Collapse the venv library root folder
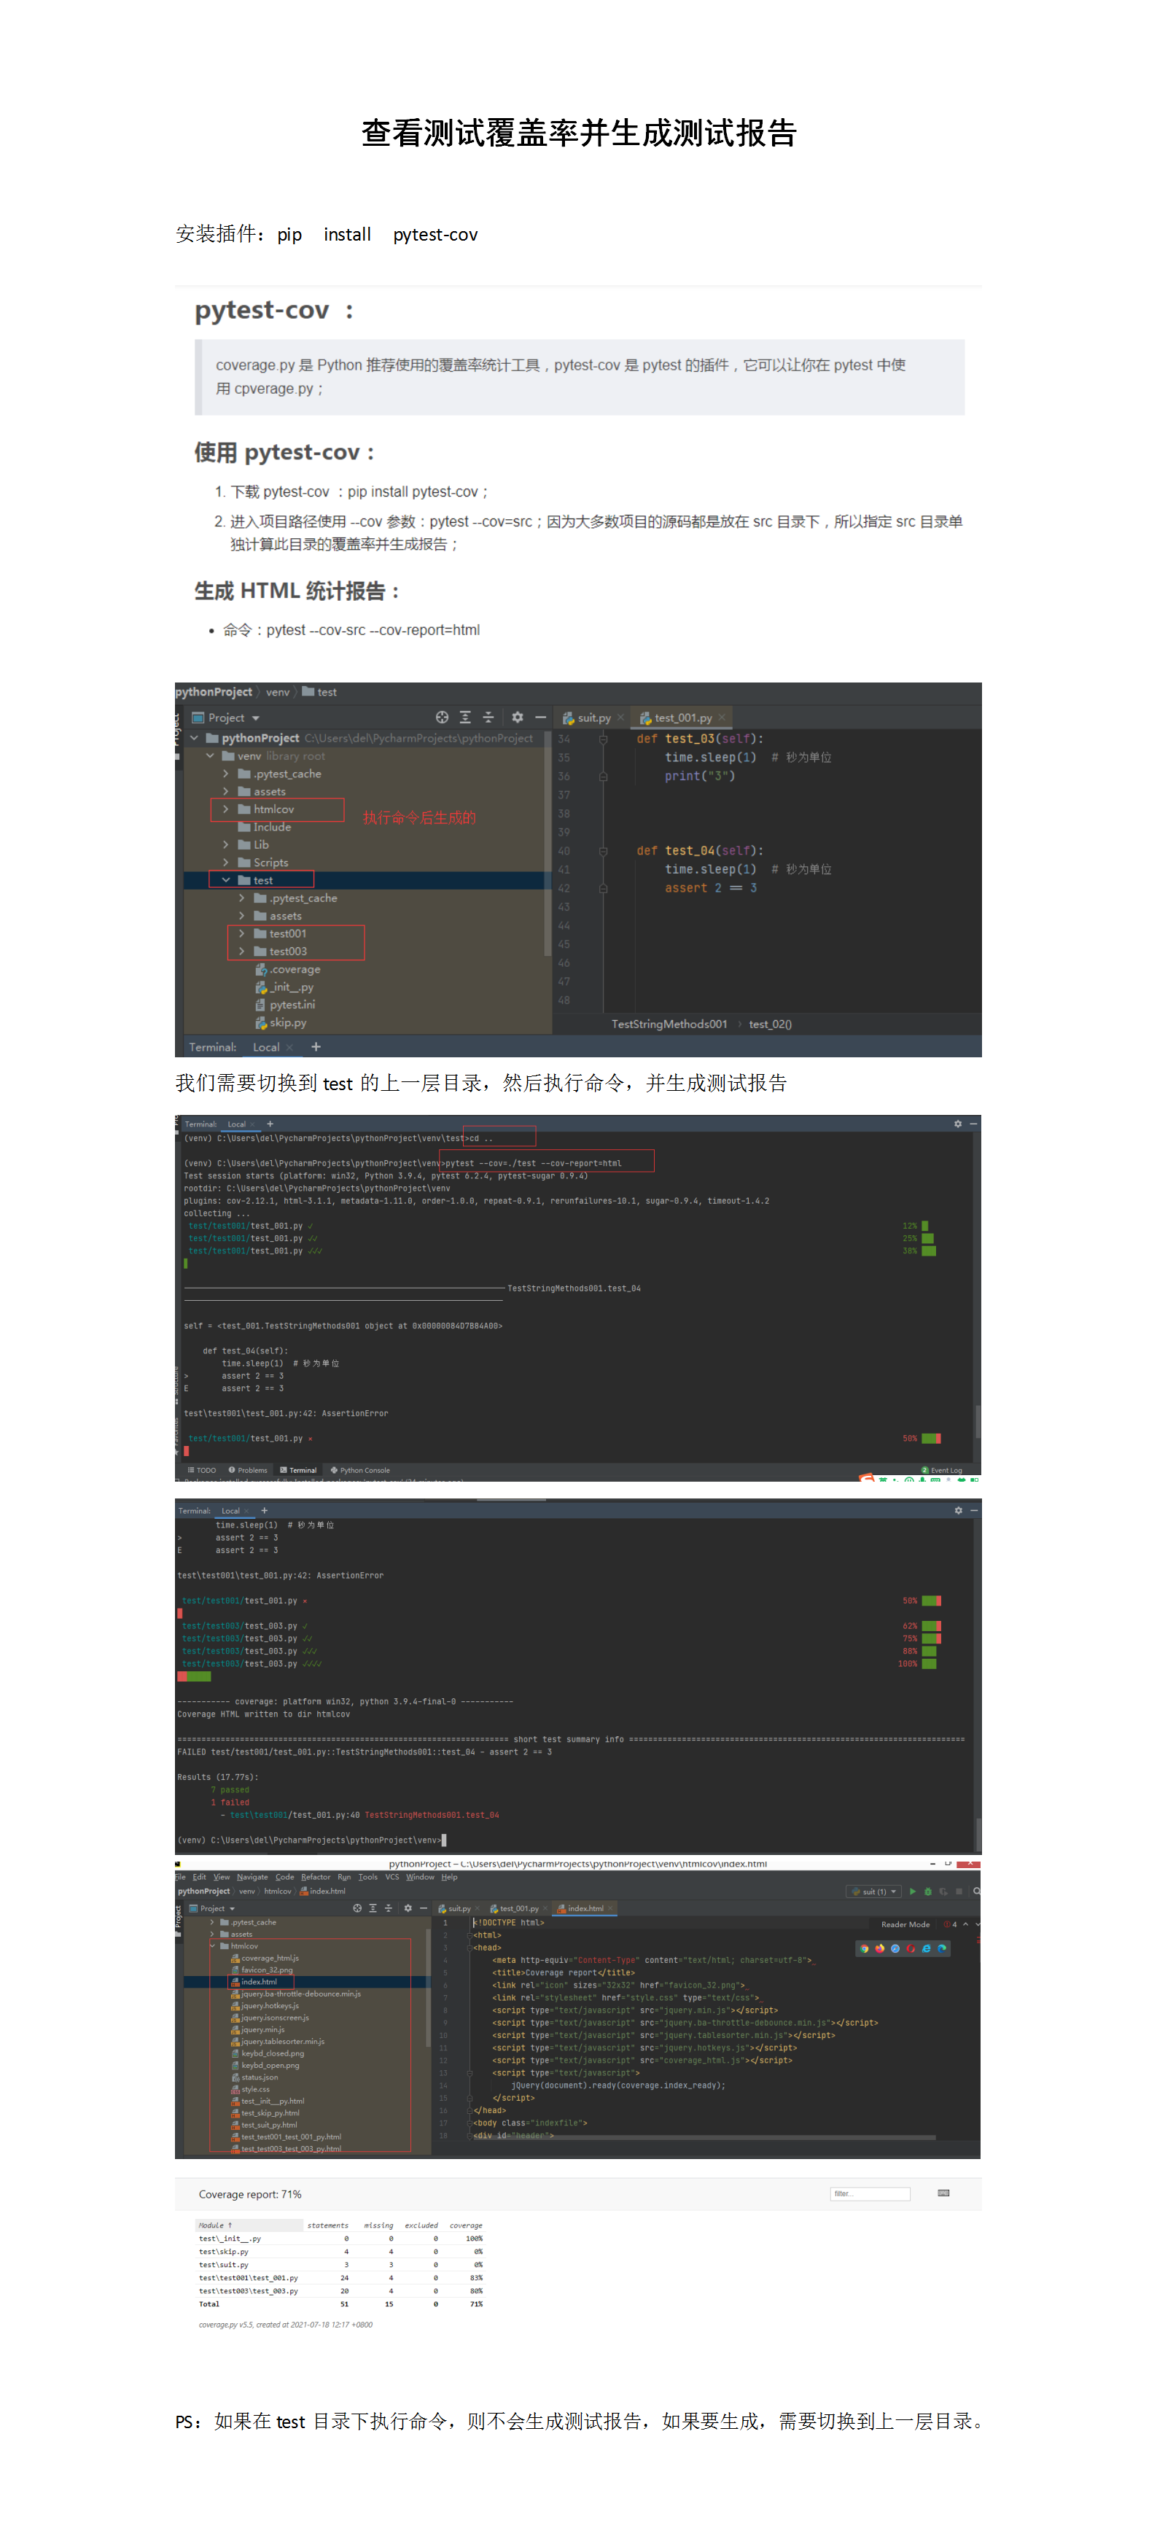1157x2547 pixels. pyautogui.click(x=210, y=755)
